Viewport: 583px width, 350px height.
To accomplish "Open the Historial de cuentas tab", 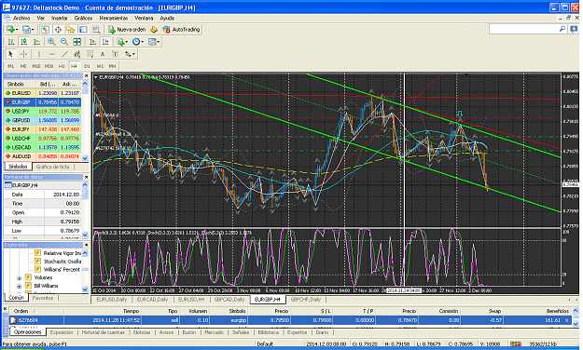I will click(x=103, y=332).
